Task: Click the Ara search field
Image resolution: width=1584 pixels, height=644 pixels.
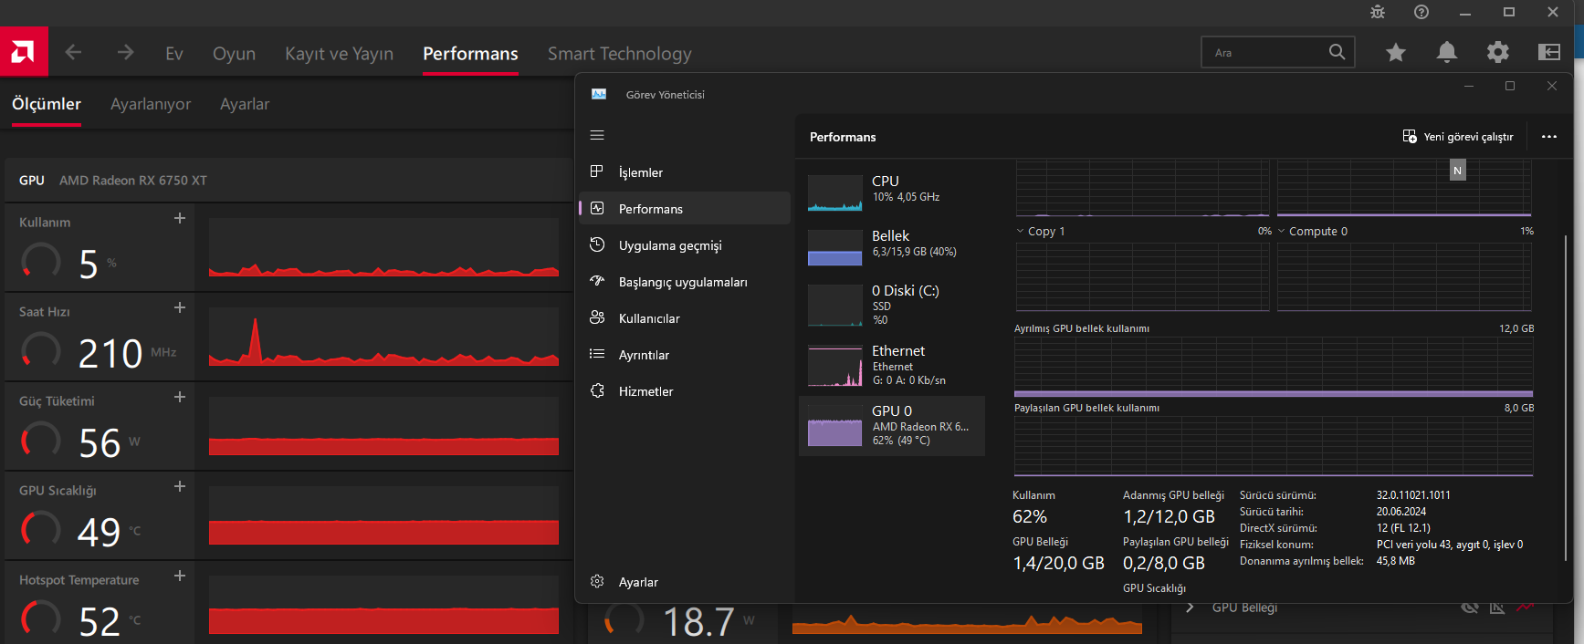Action: [x=1265, y=53]
